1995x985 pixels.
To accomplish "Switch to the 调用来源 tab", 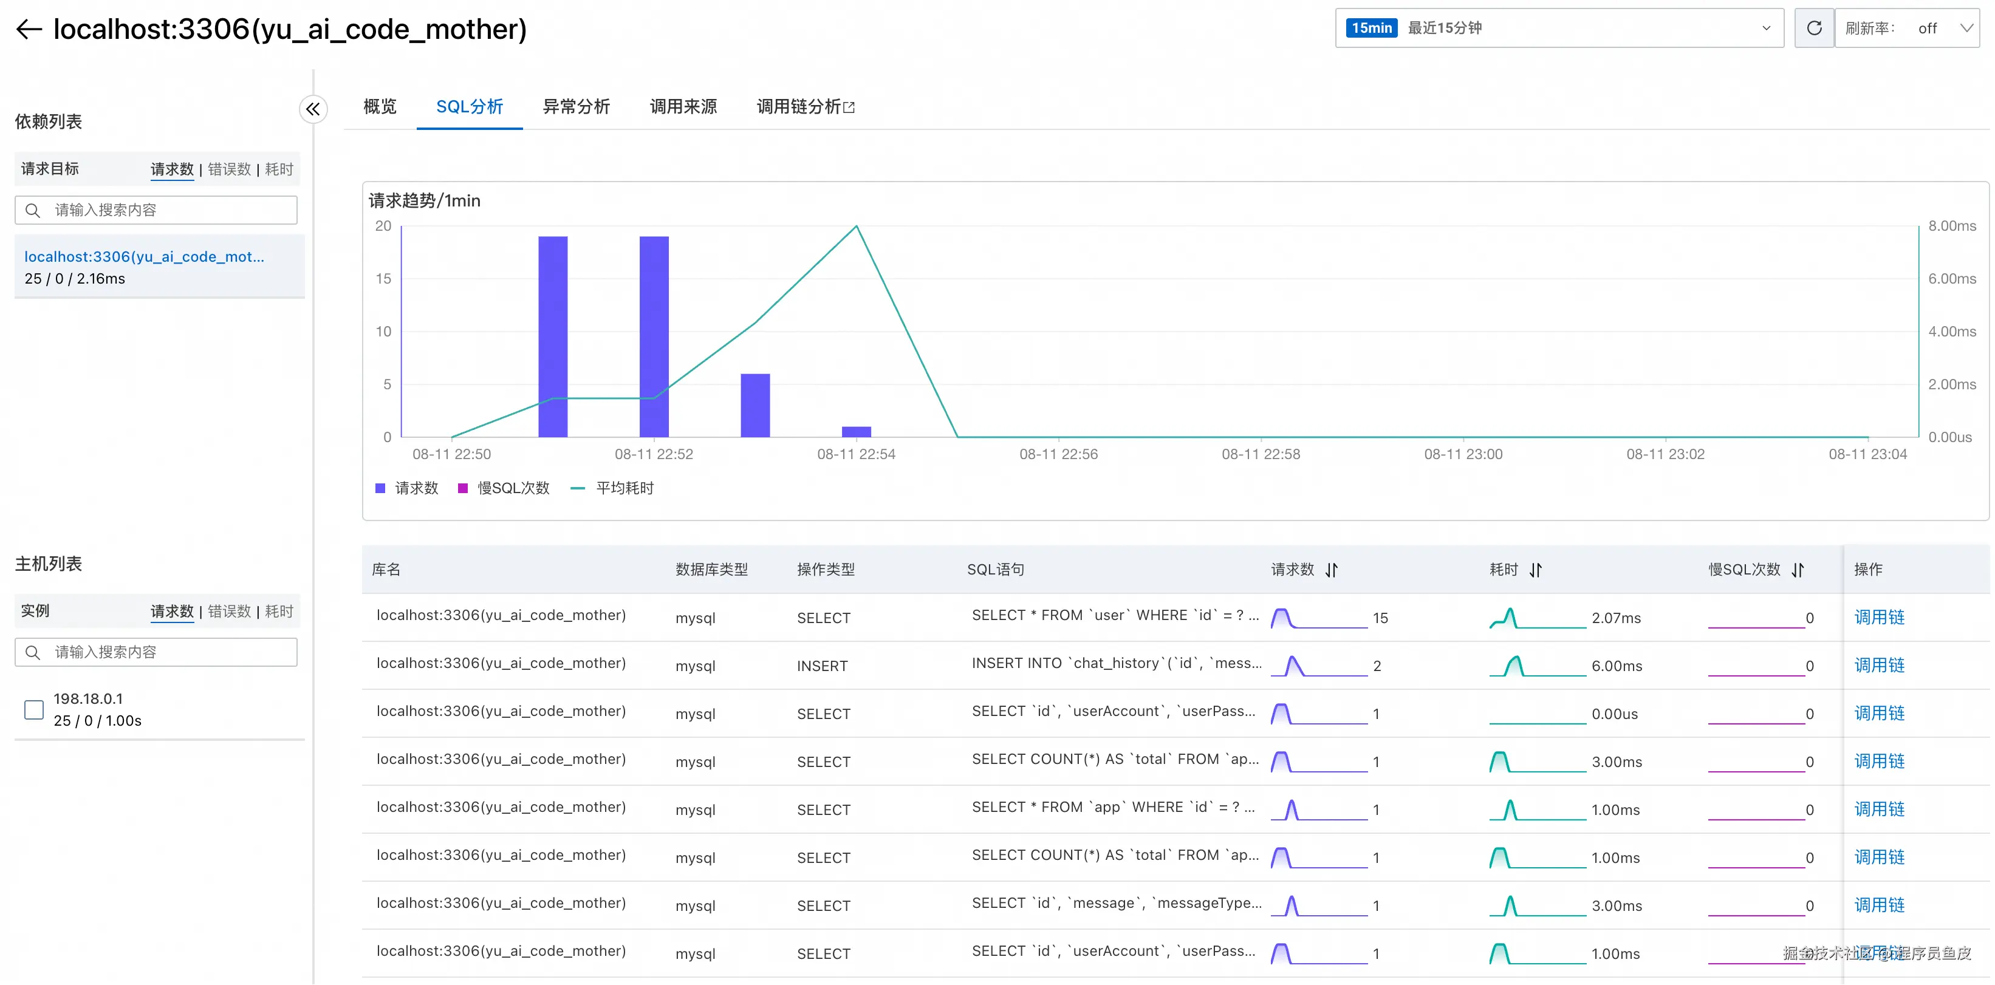I will tap(683, 107).
